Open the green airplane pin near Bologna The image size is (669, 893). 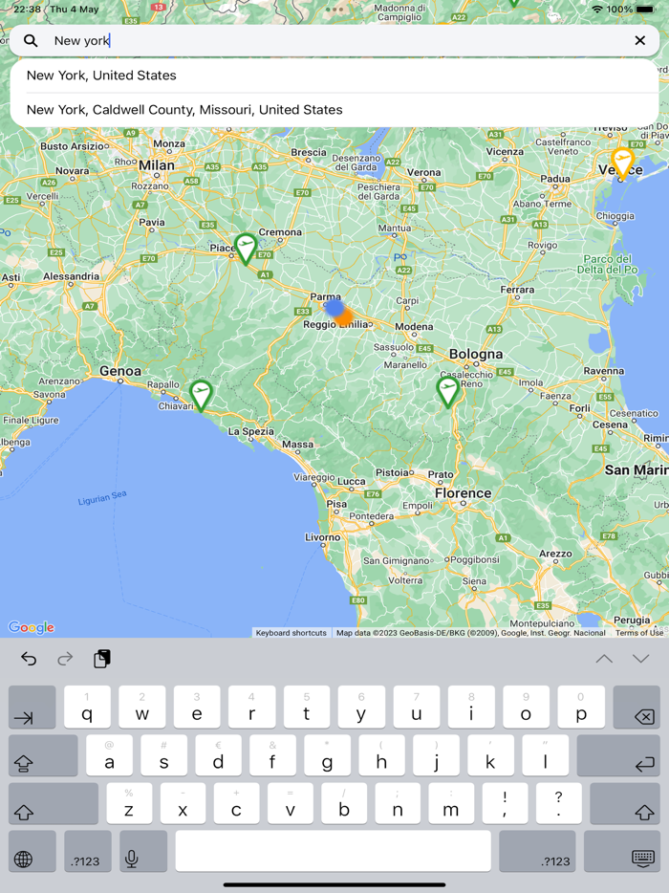click(x=448, y=392)
